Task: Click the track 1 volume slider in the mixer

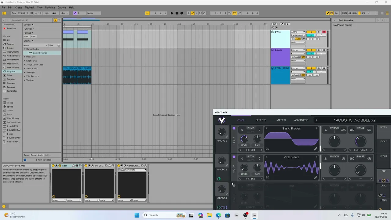Action: [x=311, y=35]
